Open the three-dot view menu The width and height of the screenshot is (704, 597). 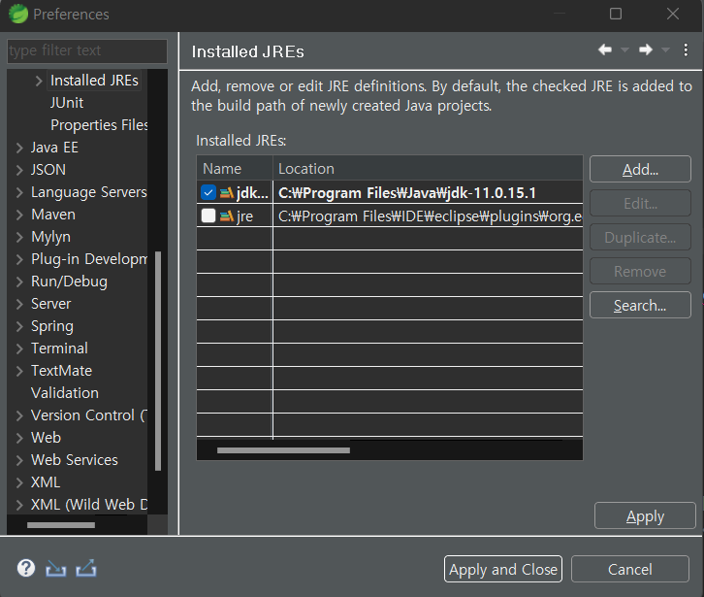[686, 50]
